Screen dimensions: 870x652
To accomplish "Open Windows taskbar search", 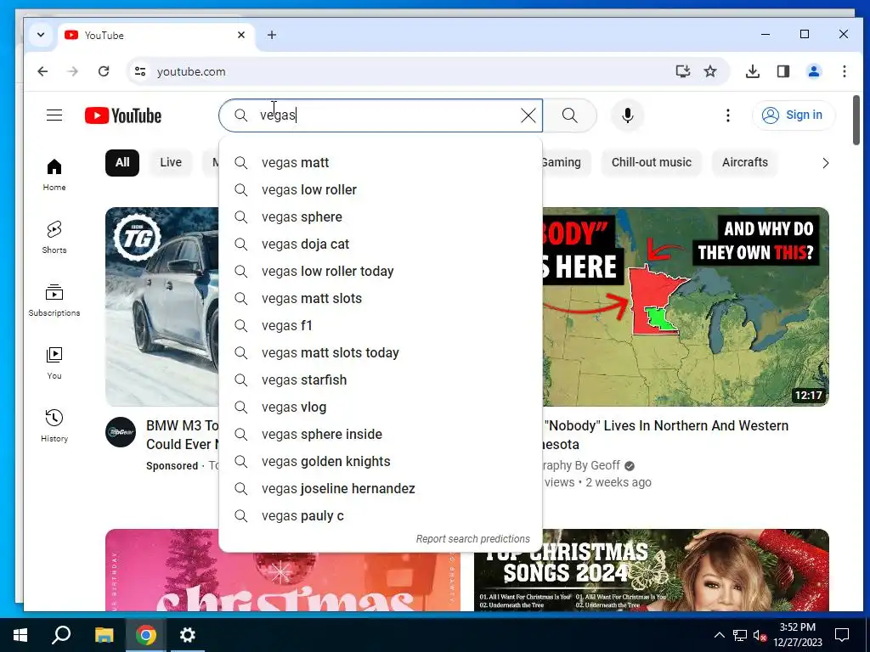I will point(61,635).
